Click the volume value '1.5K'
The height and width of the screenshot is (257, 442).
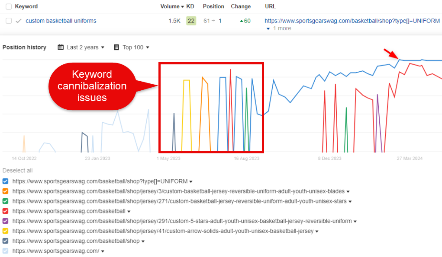click(174, 21)
